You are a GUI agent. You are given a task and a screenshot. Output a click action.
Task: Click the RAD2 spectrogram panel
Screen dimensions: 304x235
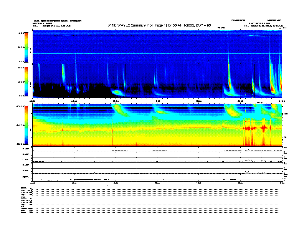click(157, 47)
